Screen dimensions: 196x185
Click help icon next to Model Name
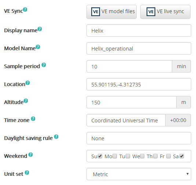coord(38,47)
